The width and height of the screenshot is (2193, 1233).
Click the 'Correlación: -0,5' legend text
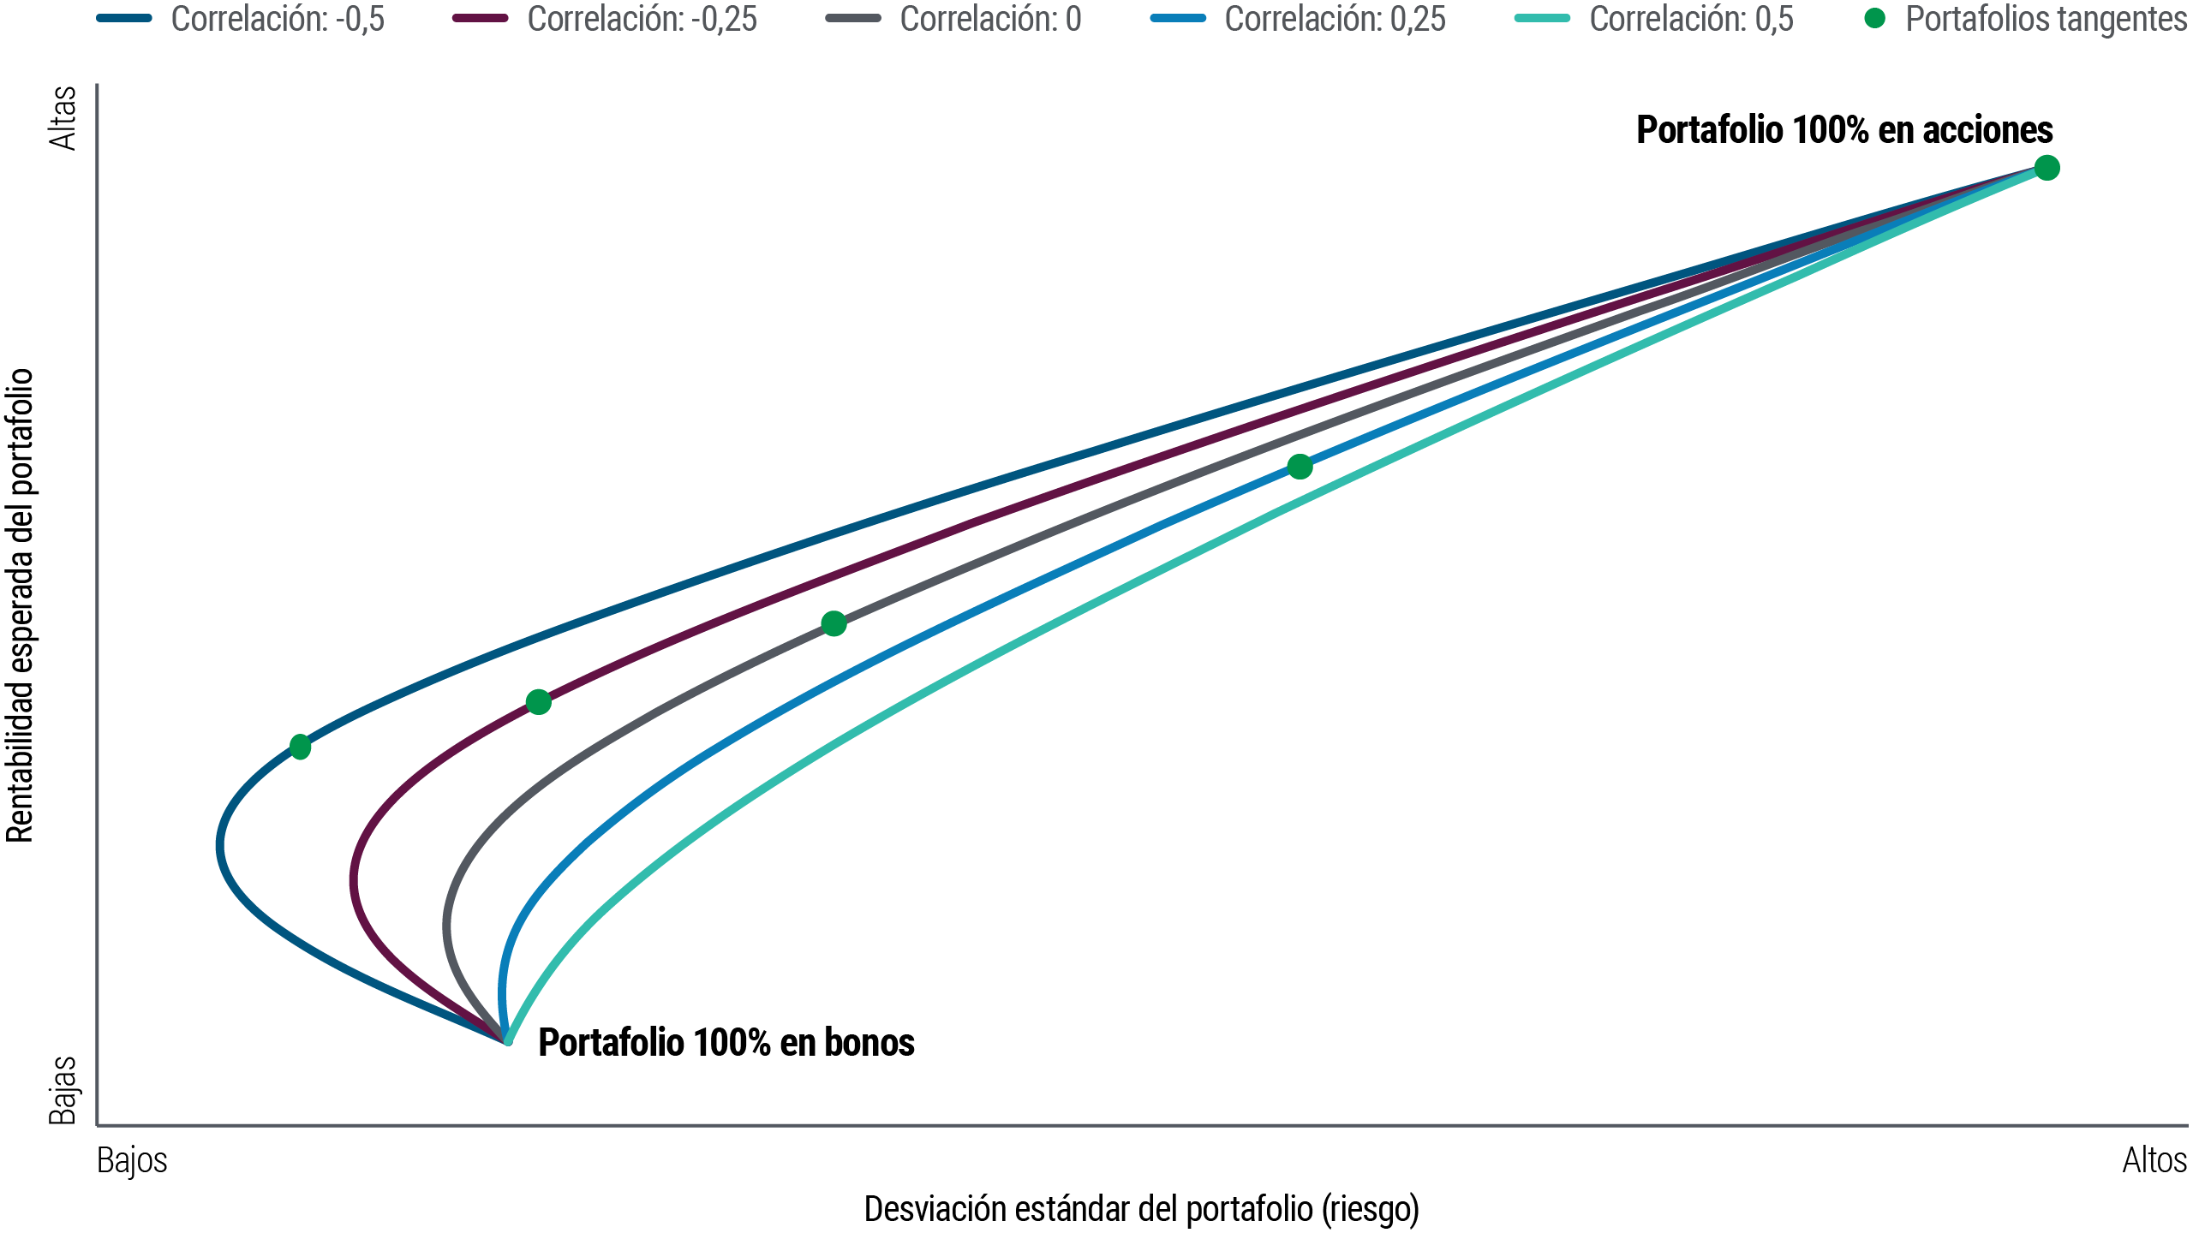coord(278,19)
